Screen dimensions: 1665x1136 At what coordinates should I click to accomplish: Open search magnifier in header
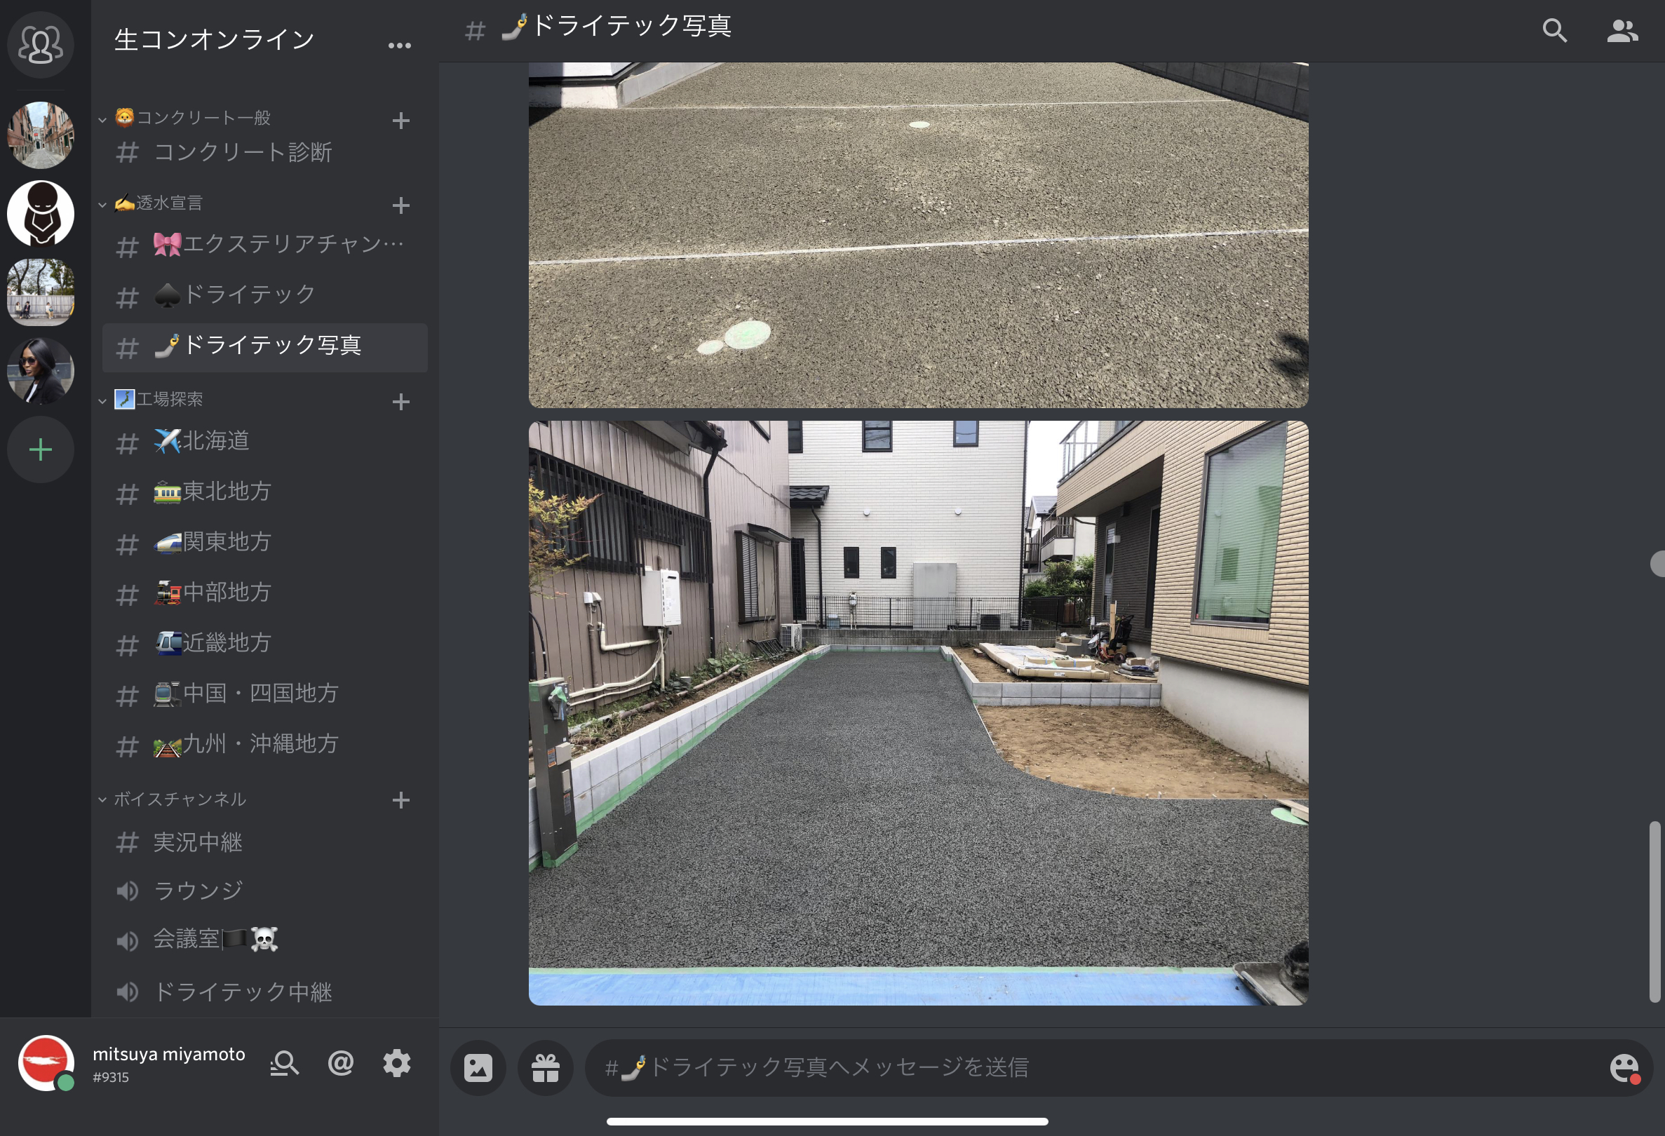pos(1554,31)
